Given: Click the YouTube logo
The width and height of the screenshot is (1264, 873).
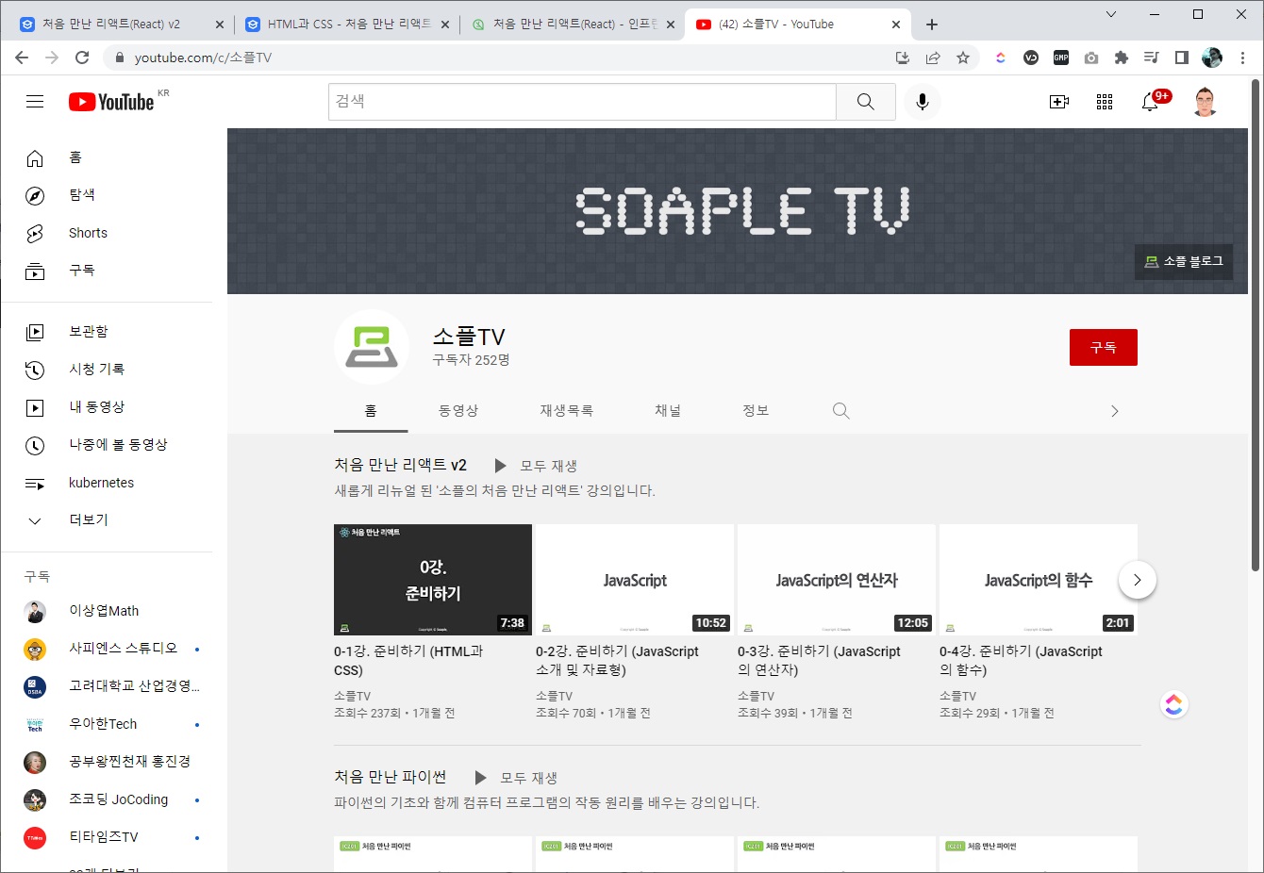Looking at the screenshot, I should click(111, 102).
